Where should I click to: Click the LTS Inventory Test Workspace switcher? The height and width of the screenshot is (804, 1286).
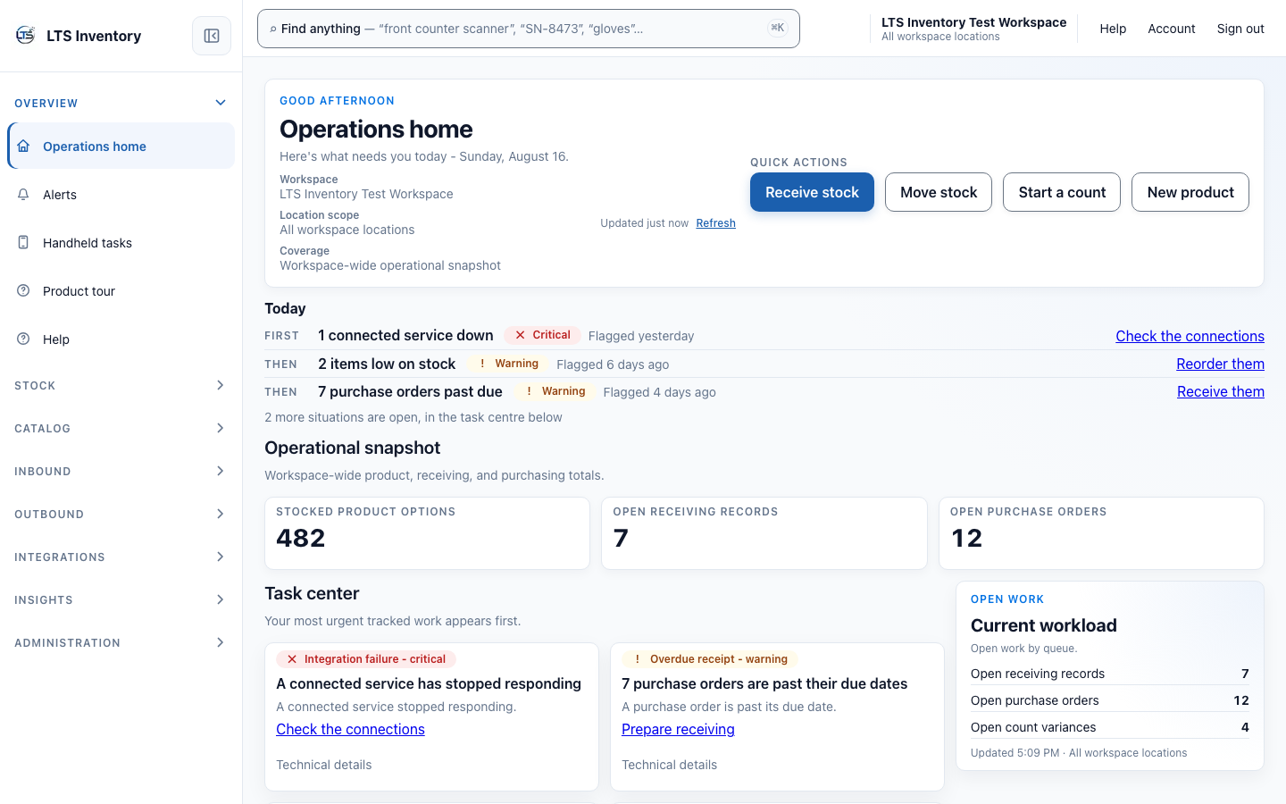pyautogui.click(x=973, y=29)
